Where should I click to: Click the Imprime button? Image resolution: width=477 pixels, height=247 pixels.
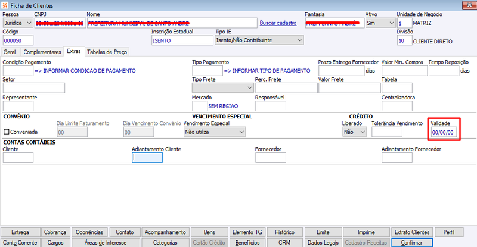coord(366,232)
